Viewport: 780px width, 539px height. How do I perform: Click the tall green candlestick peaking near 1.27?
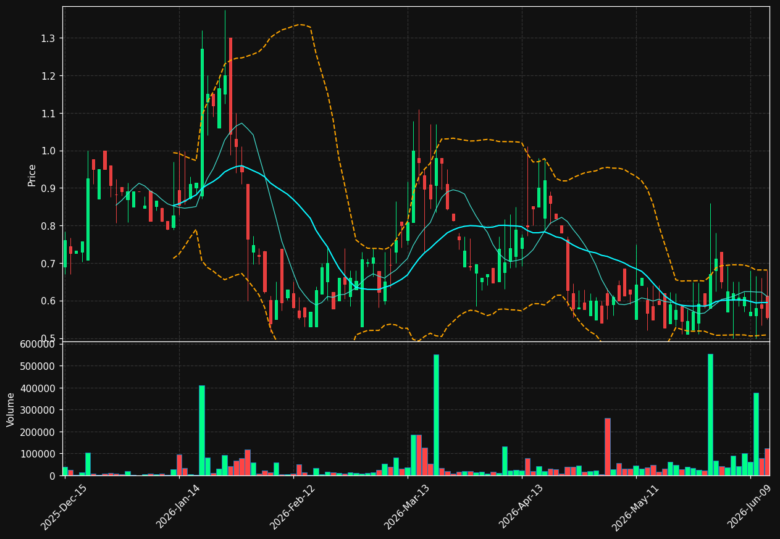pos(202,123)
